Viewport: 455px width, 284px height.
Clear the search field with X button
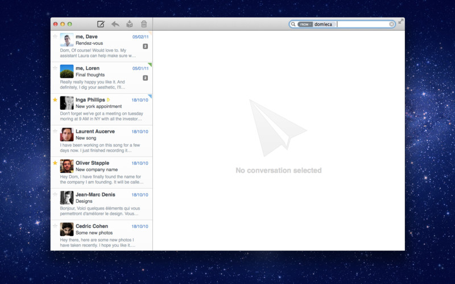tap(392, 24)
